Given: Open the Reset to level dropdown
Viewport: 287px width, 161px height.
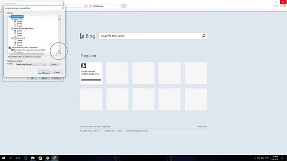Looking at the screenshot, I should (x=31, y=64).
